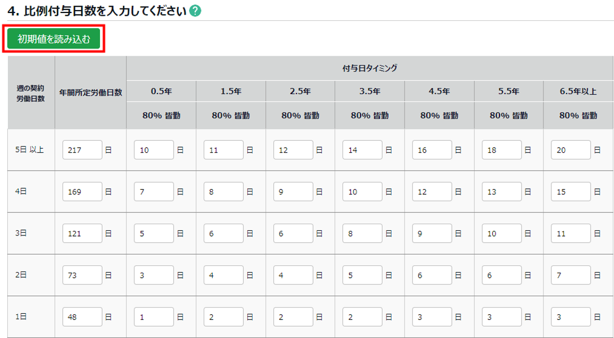Click 80% 皆勤 label under 0.5年
This screenshot has width=614, height=338.
(x=161, y=115)
